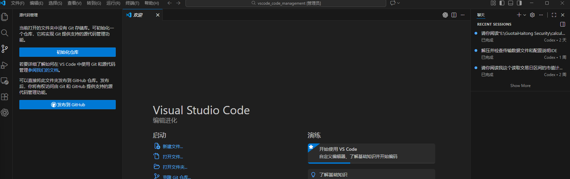Open the 转到(G) menu

(x=94, y=3)
